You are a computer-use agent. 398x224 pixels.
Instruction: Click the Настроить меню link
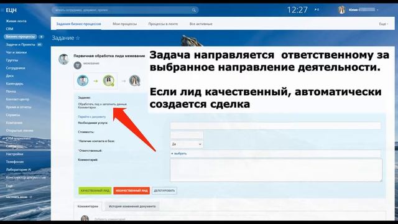coord(17,197)
